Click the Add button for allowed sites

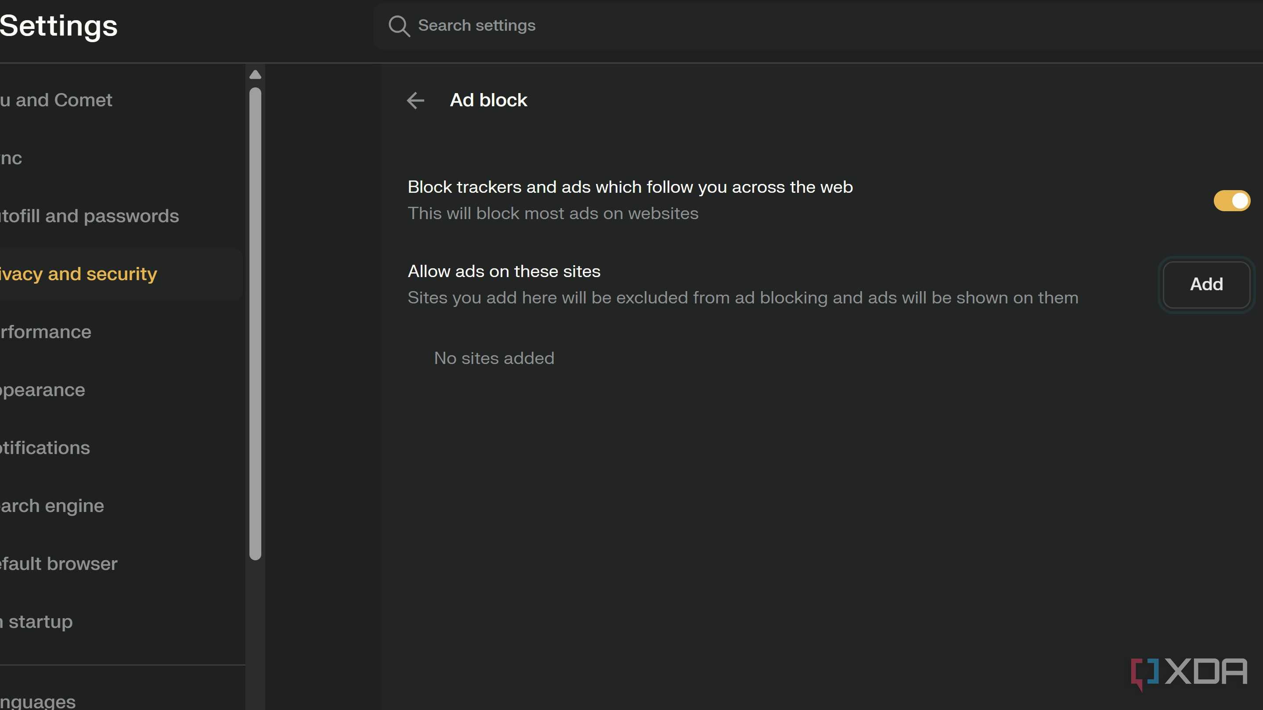1206,285
